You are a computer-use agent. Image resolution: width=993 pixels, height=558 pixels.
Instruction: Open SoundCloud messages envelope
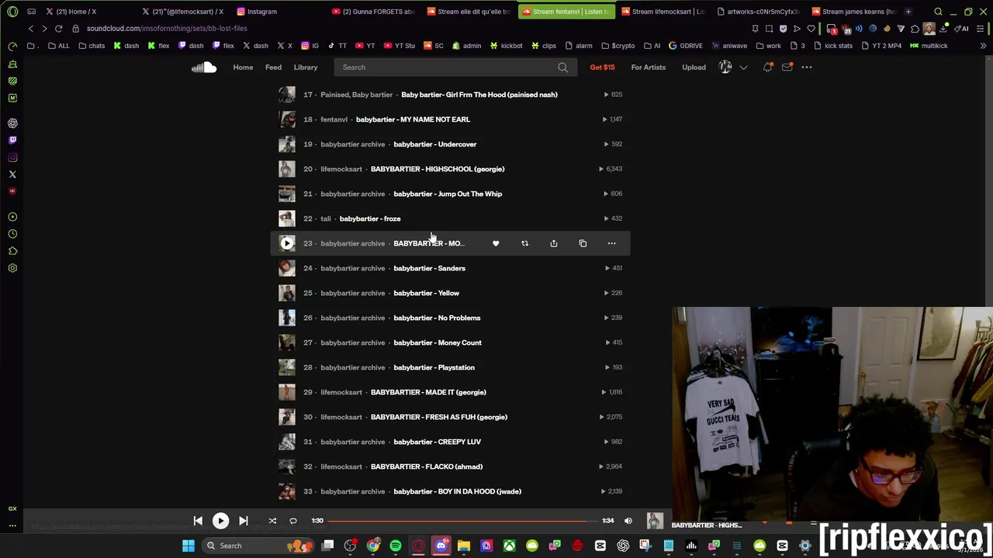coord(787,67)
